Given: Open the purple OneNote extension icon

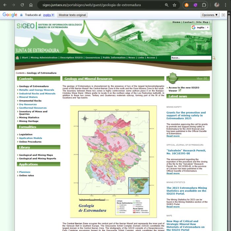Looking at the screenshot, I should pyautogui.click(x=195, y=5).
